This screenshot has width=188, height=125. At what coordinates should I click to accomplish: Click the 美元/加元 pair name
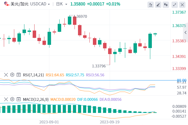point(20,4)
